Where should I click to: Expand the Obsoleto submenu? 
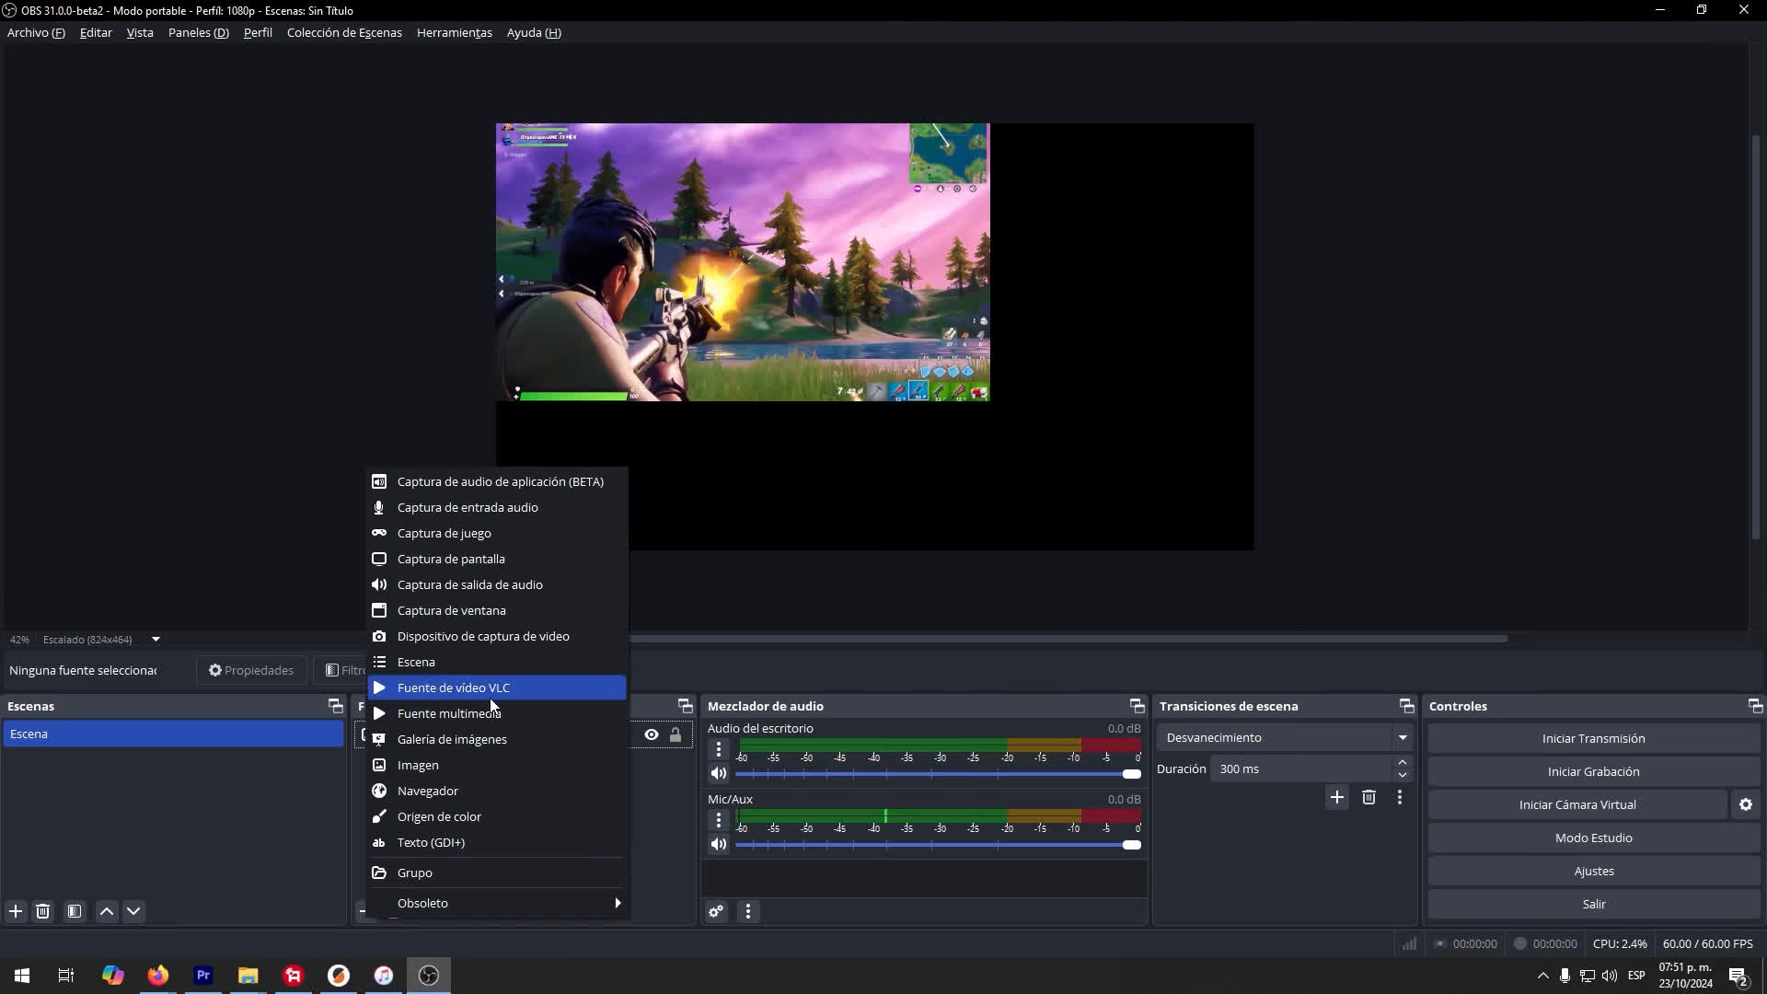pyautogui.click(x=497, y=903)
